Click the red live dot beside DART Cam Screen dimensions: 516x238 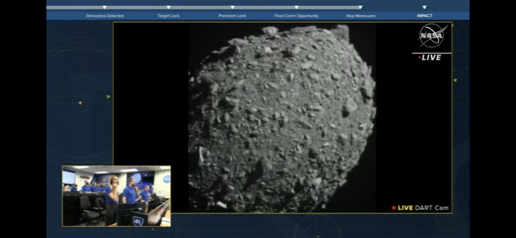point(393,208)
